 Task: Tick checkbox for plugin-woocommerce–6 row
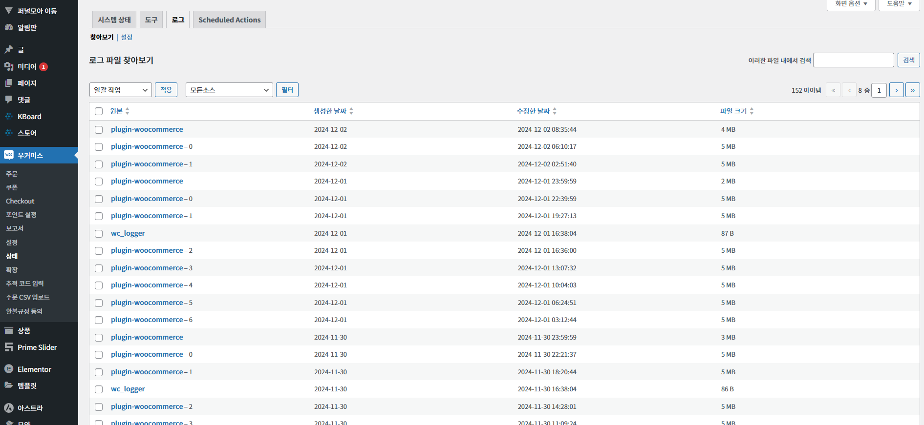(x=99, y=320)
